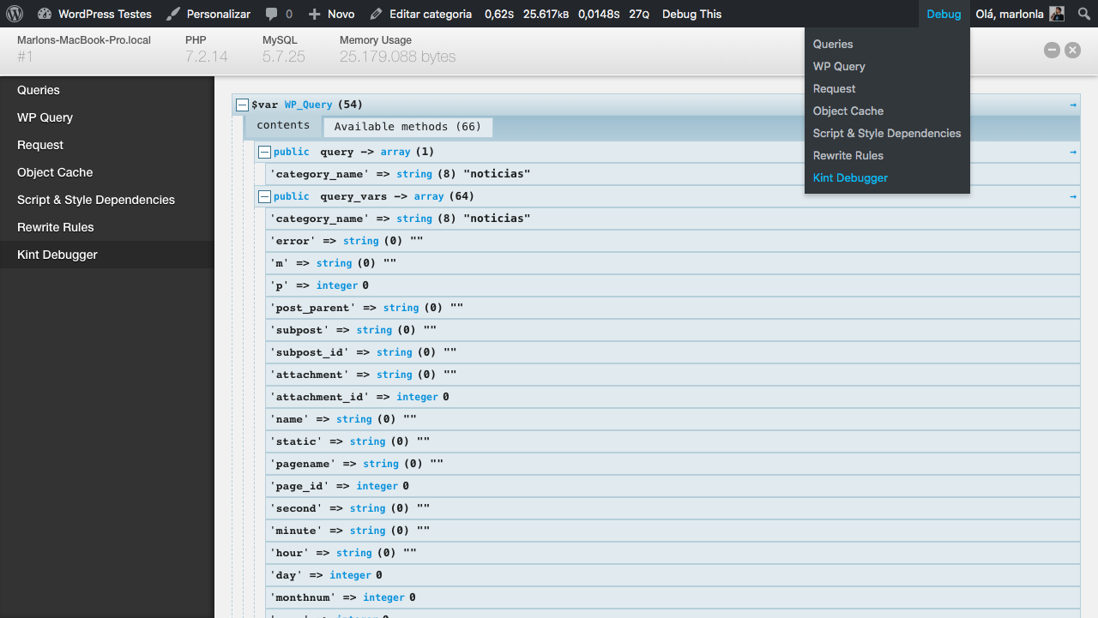Screen dimensions: 1098x618
Task: Click arrow at right of query_vars row
Action: click(x=1073, y=196)
